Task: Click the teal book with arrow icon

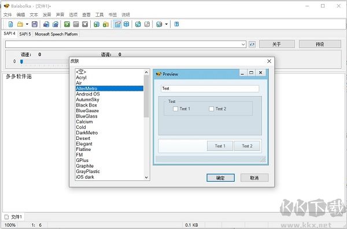Action: click(138, 24)
